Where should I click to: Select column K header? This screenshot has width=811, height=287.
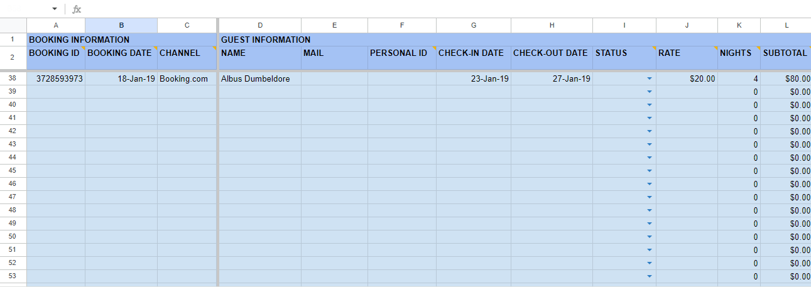point(739,25)
